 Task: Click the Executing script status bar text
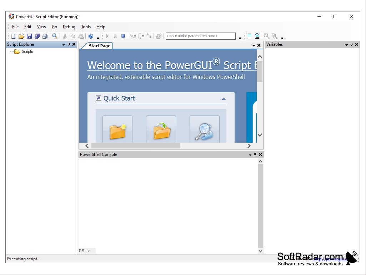(x=24, y=259)
